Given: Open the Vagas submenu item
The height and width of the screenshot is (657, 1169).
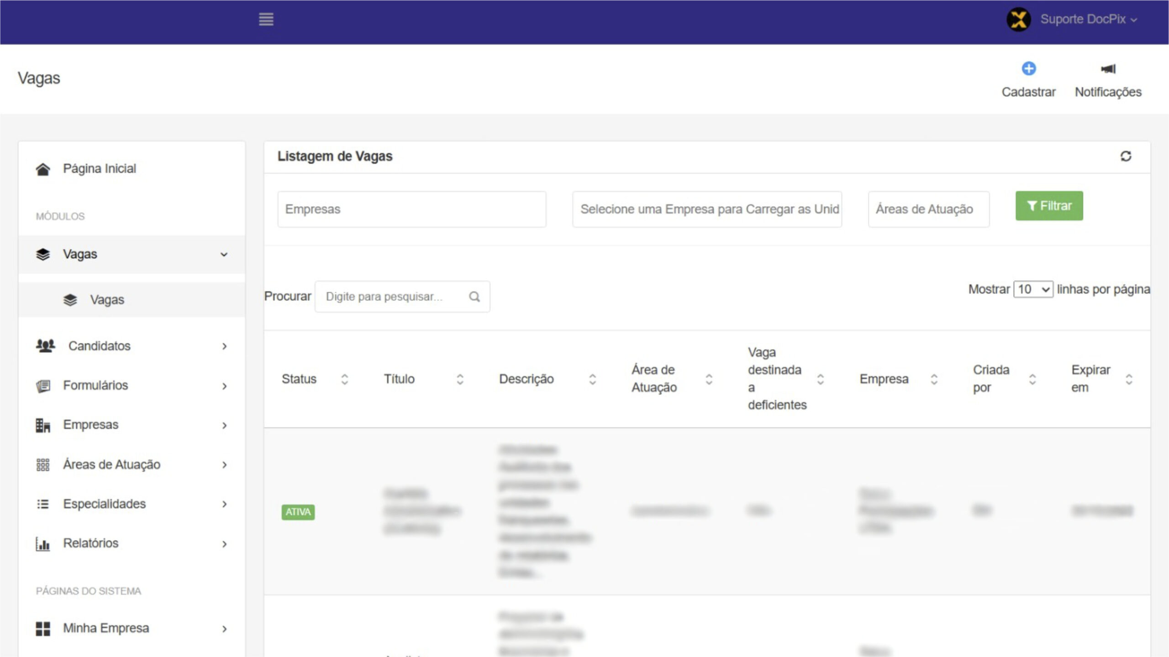Looking at the screenshot, I should (x=107, y=300).
